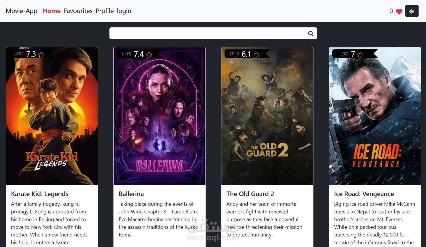The image size is (426, 247).
Task: Click the (92) vote count
Action: (x=345, y=54)
